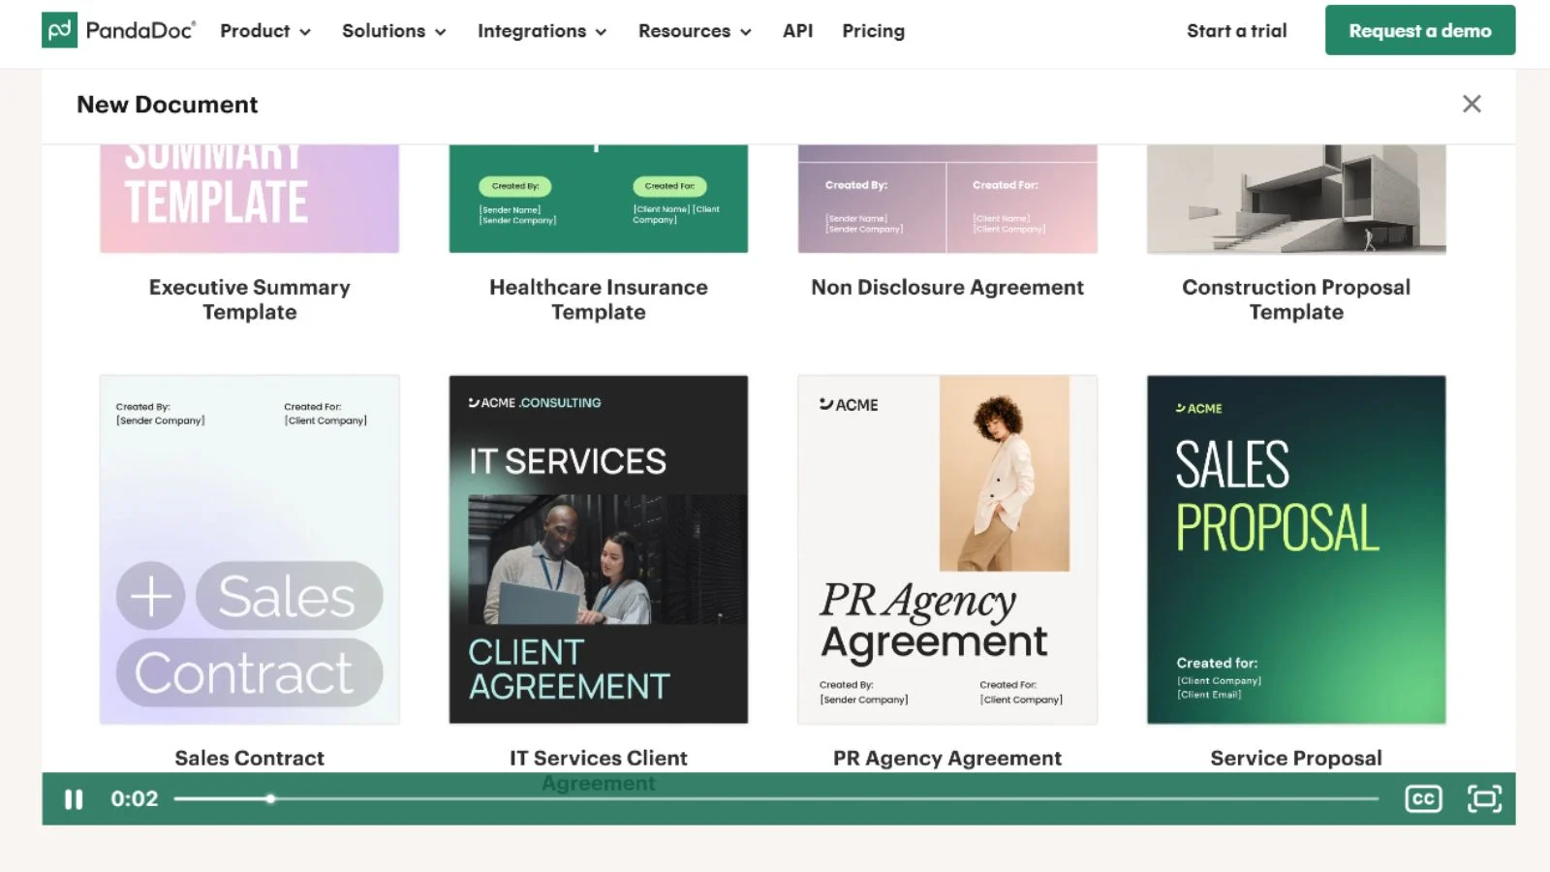The height and width of the screenshot is (872, 1550).
Task: Click the Construction Proposal Template title
Action: coord(1296,299)
